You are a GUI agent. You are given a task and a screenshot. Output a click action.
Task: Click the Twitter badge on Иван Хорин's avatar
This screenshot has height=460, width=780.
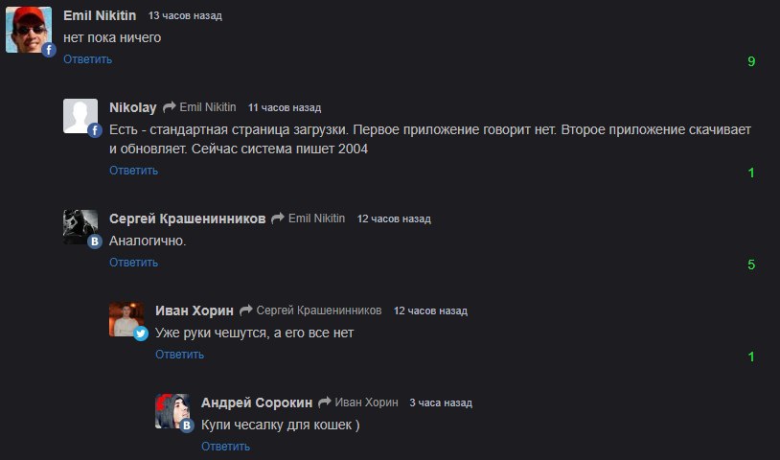coord(141,333)
